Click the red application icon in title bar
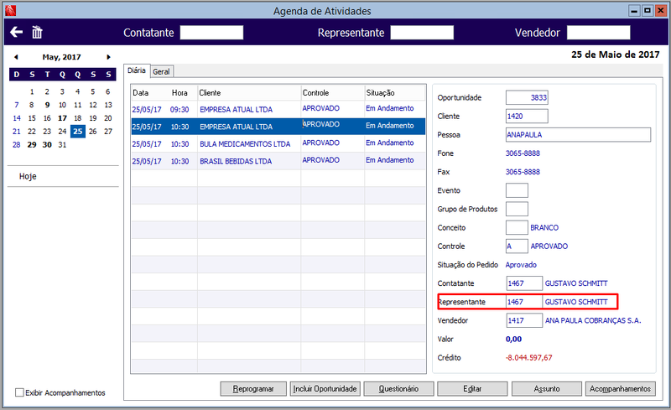The height and width of the screenshot is (410, 671). (x=11, y=10)
